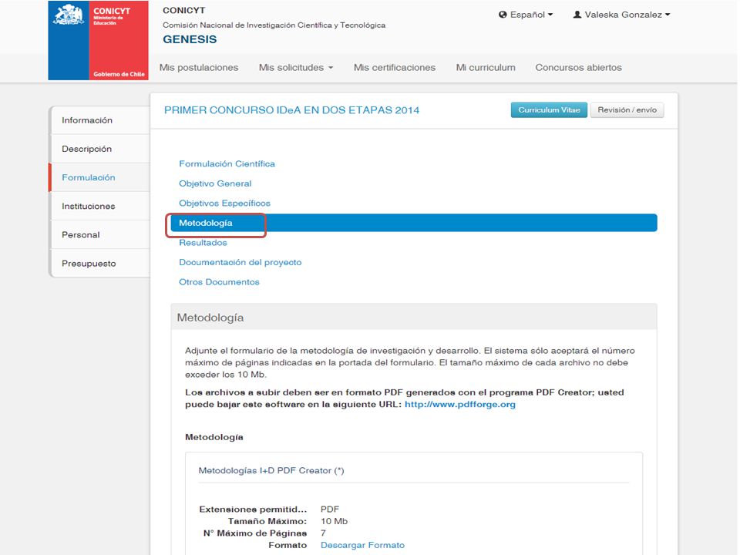The height and width of the screenshot is (555, 740).
Task: Click the user icon beside Valeska Gonzalez
Action: [x=577, y=15]
